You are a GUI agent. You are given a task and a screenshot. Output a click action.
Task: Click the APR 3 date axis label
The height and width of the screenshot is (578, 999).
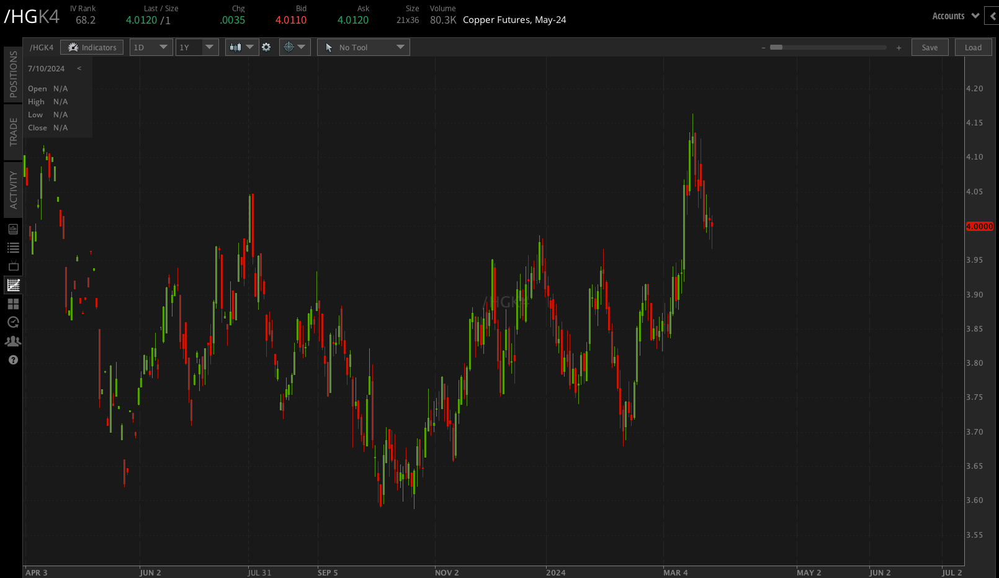click(37, 572)
